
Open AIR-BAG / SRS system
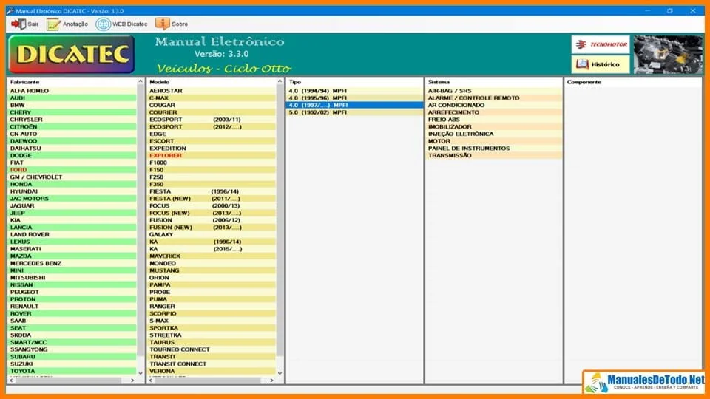point(495,91)
